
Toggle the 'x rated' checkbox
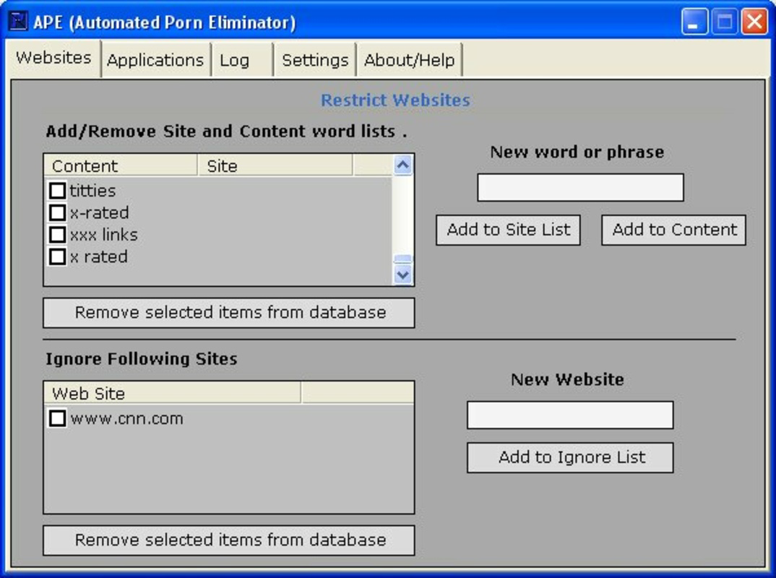[57, 256]
